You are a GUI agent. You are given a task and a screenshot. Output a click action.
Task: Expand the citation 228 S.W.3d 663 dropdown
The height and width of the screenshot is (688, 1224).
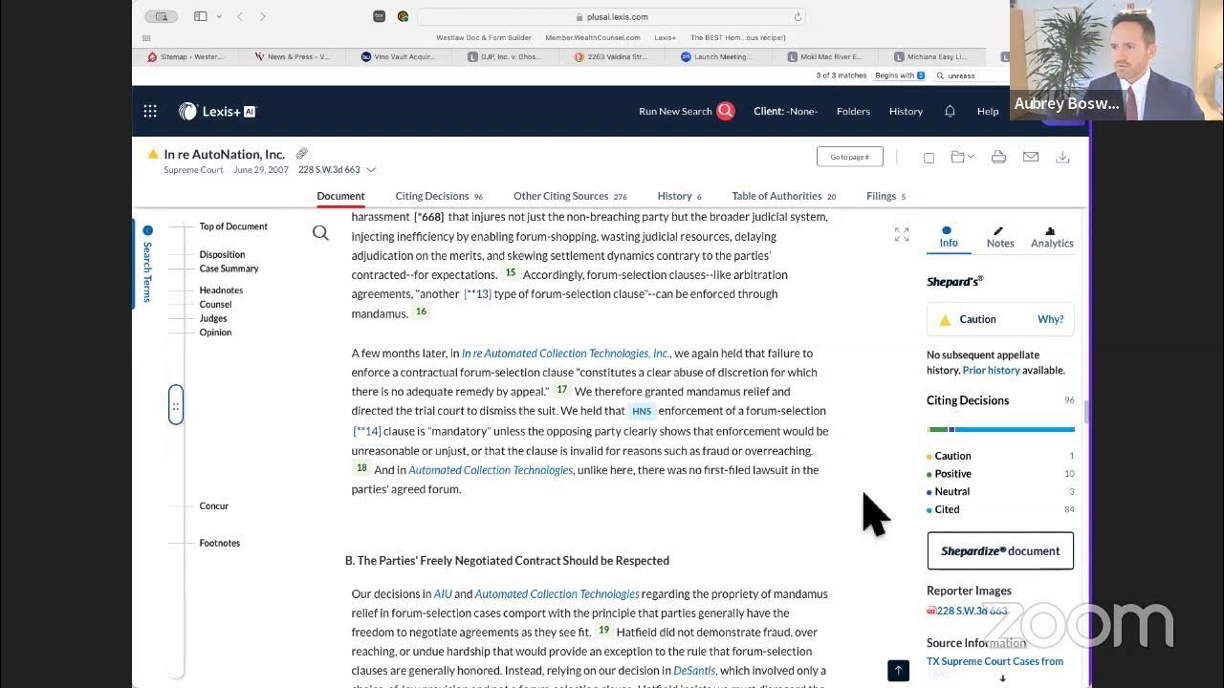click(371, 170)
